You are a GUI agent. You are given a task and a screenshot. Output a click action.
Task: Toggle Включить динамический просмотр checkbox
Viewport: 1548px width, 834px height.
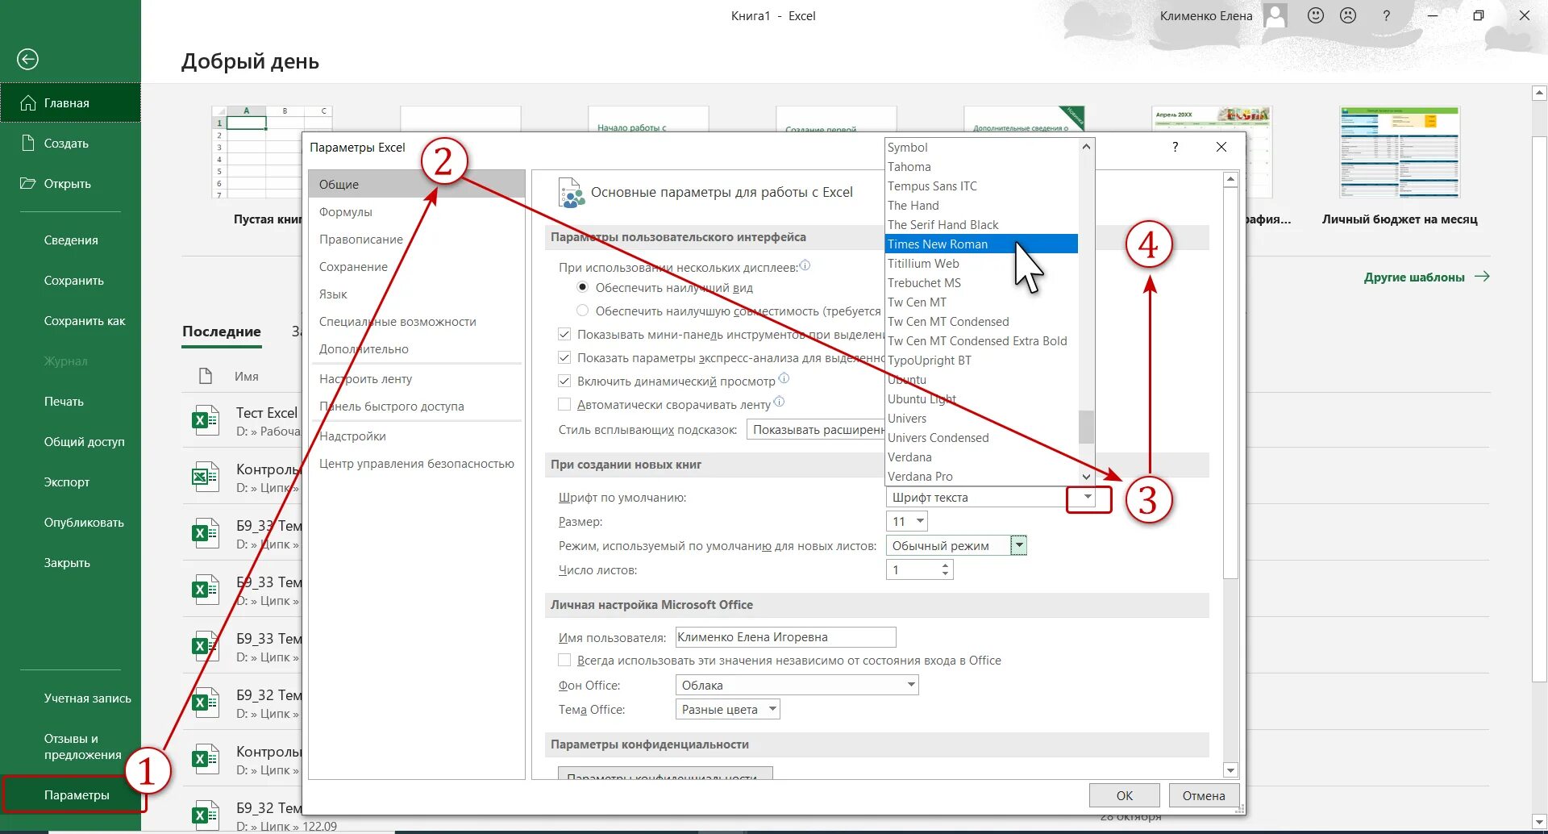[564, 381]
